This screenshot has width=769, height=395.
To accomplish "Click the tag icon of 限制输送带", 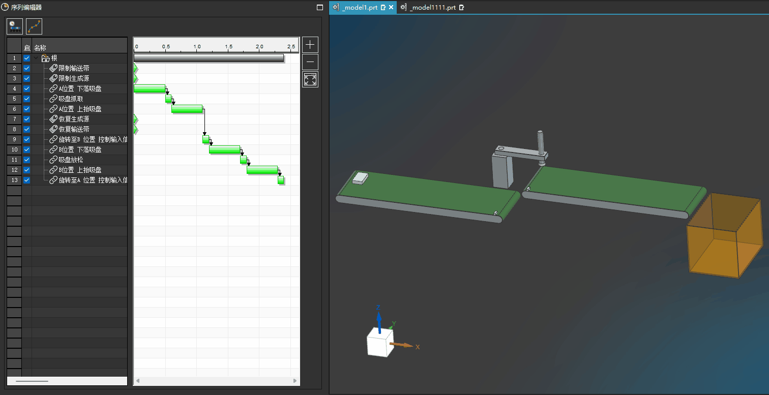I will pyautogui.click(x=53, y=68).
